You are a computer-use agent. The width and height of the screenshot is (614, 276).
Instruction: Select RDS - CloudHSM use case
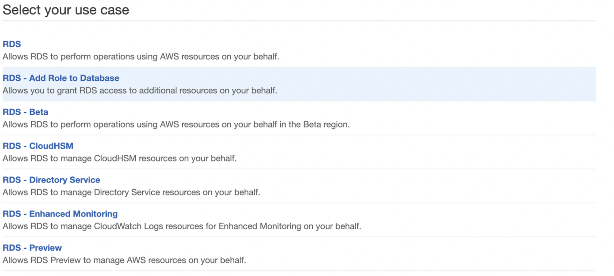pyautogui.click(x=38, y=146)
